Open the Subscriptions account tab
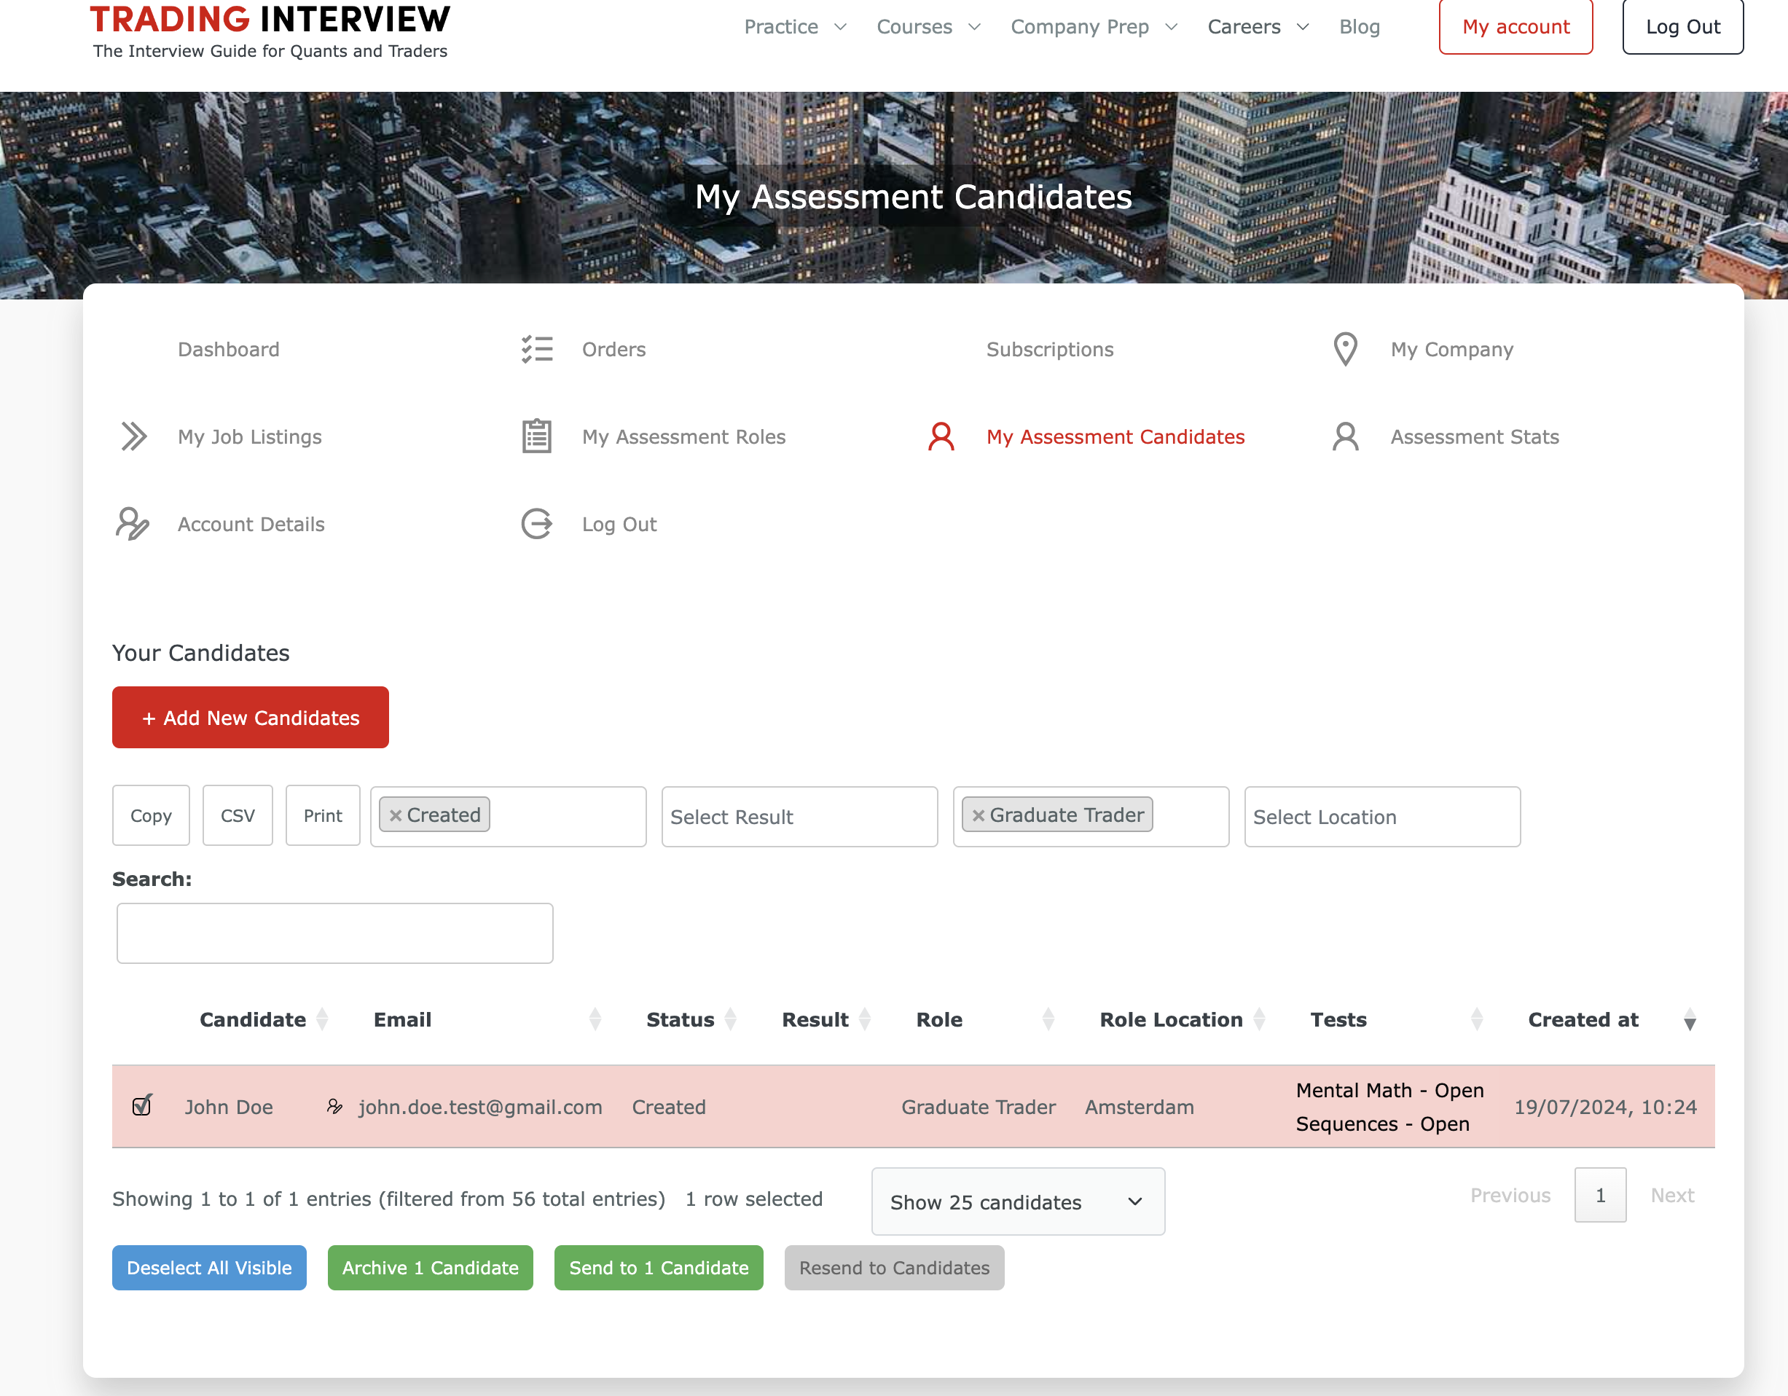Viewport: 1788px width, 1396px height. pos(1049,350)
